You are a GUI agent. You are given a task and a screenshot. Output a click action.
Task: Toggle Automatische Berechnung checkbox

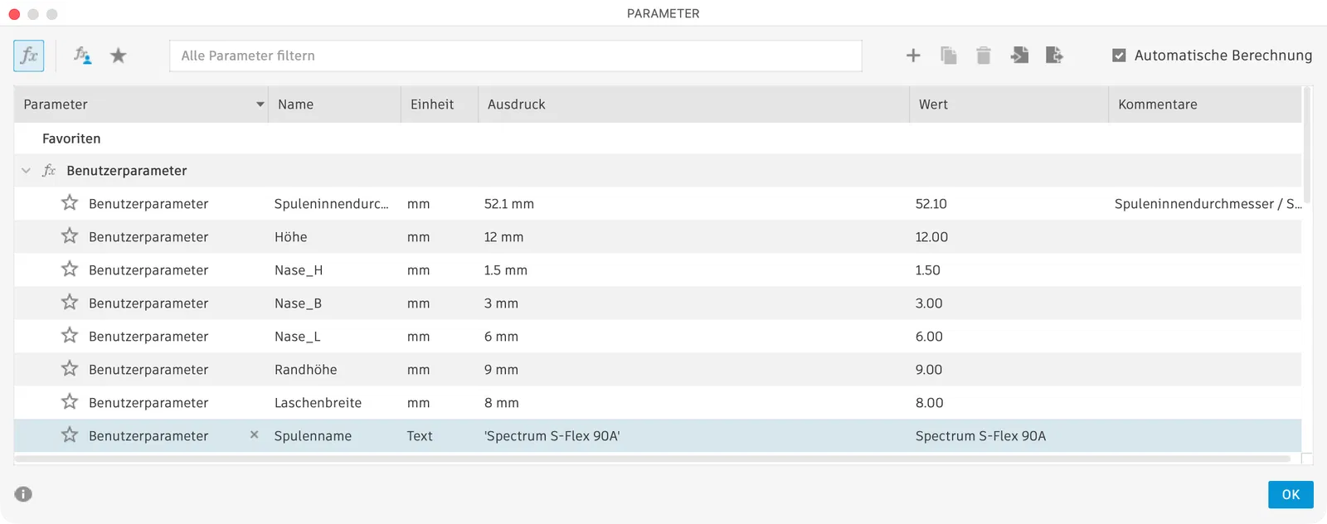tap(1119, 56)
